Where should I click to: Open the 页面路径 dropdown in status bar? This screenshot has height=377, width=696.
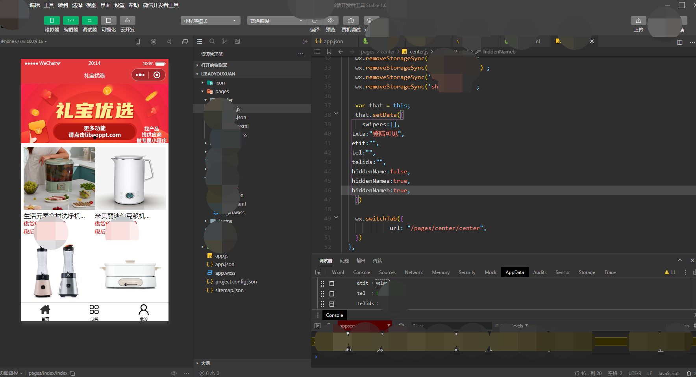click(x=11, y=373)
